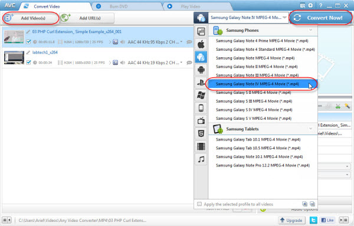Select Samsung Galaxy Note Pro 12.2 profile

coord(263,165)
